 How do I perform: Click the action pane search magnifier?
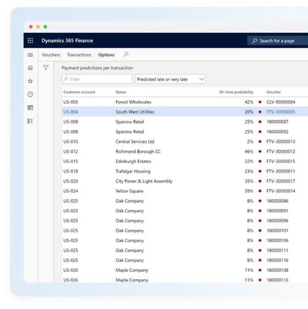pyautogui.click(x=126, y=54)
